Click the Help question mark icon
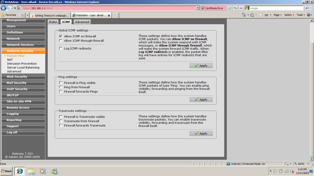 click(x=308, y=15)
